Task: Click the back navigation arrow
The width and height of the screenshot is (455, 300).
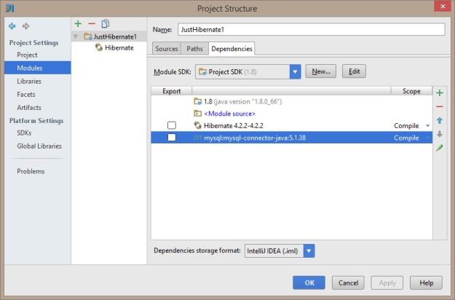Action: (x=12, y=26)
